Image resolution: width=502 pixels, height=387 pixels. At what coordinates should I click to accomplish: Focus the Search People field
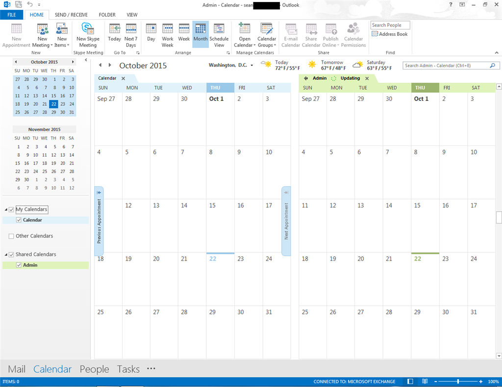pos(390,25)
